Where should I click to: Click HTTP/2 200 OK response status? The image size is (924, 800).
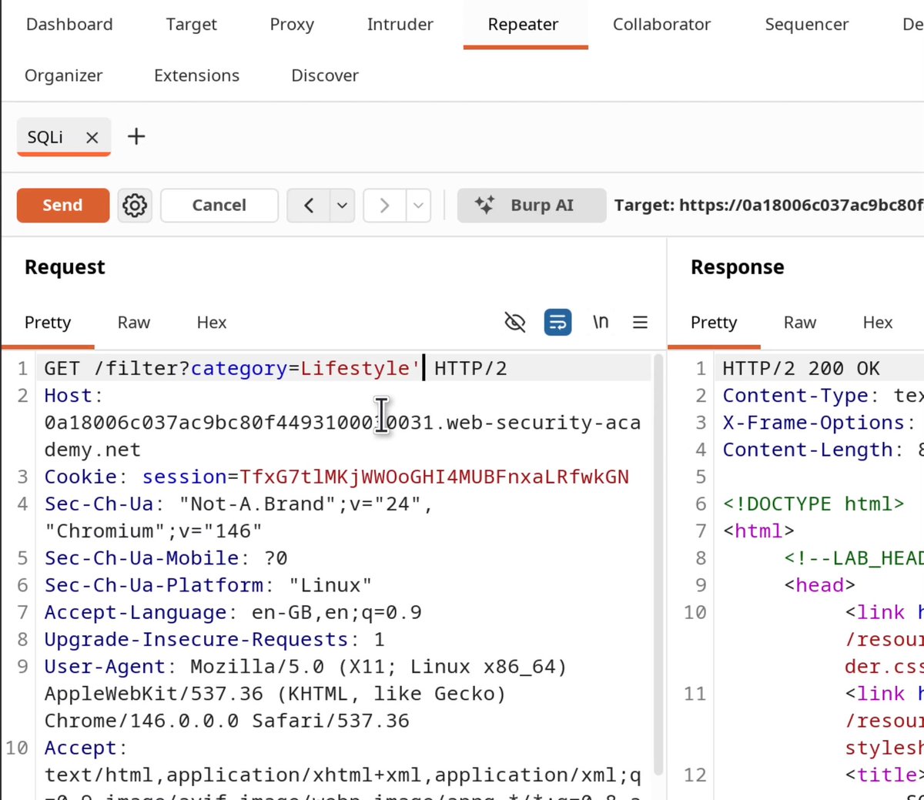tap(801, 369)
